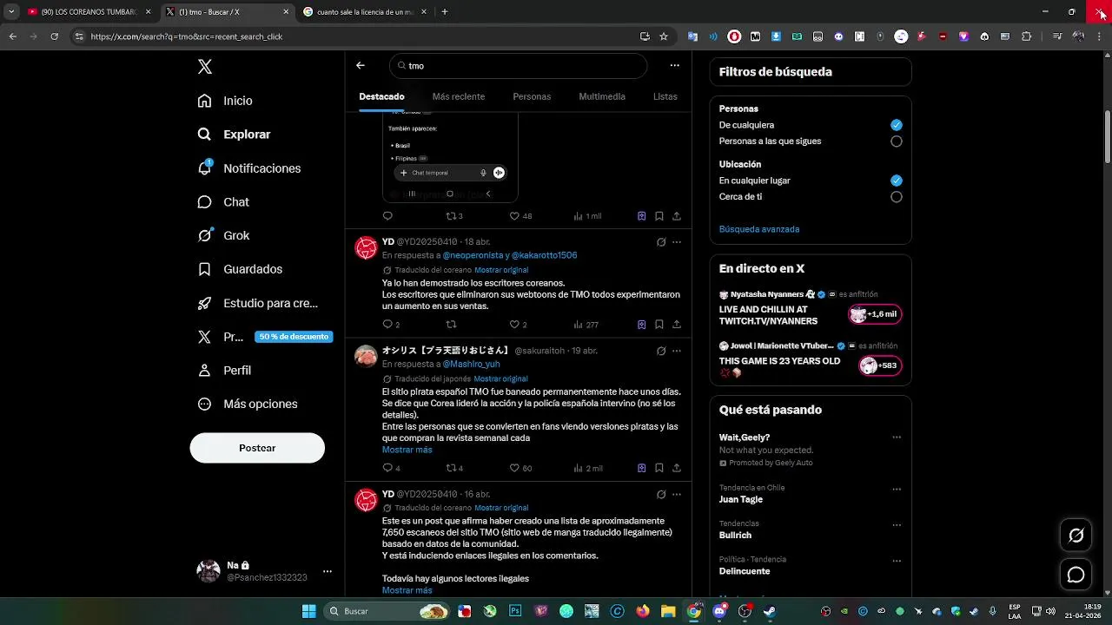Open Chat in the sidebar
The width and height of the screenshot is (1112, 625).
(223, 201)
